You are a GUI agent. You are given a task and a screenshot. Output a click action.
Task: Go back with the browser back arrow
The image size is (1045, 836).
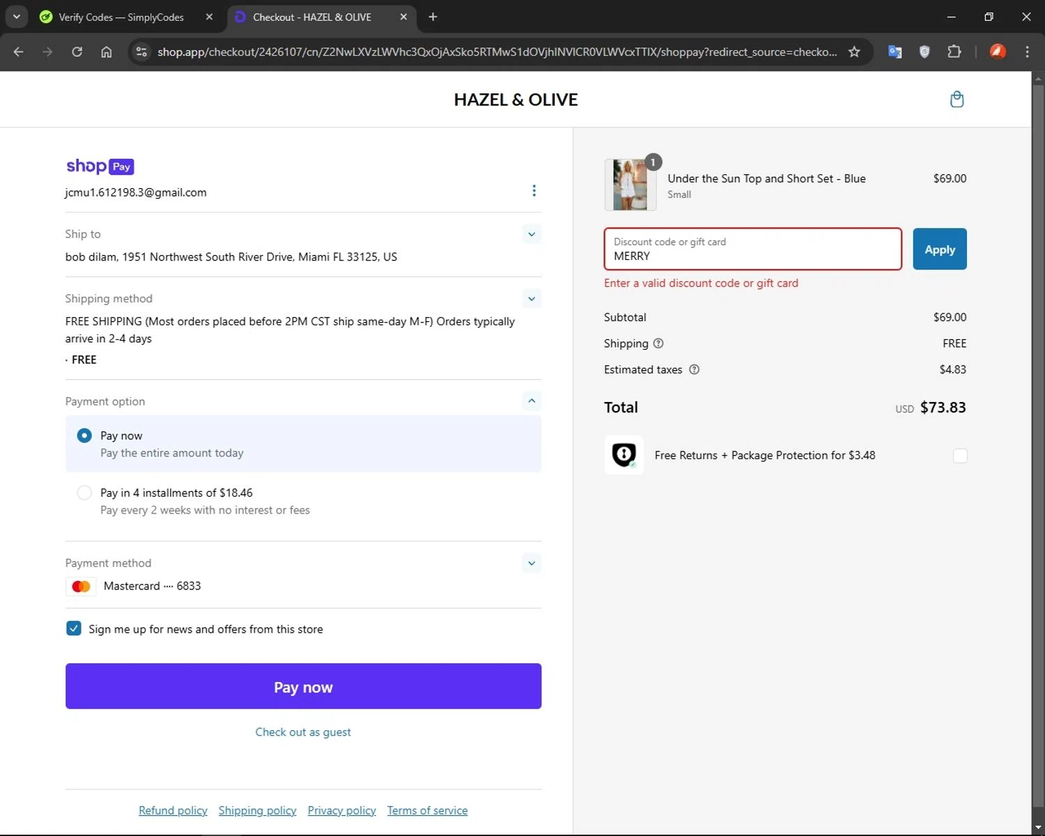[x=19, y=52]
